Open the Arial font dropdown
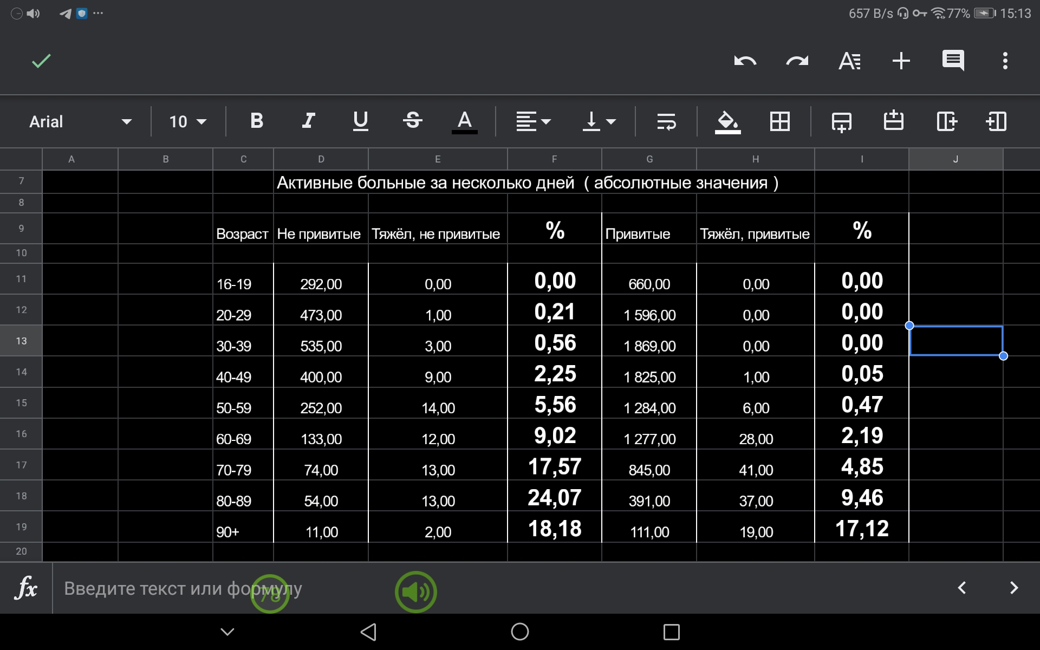The image size is (1040, 650). click(x=80, y=121)
